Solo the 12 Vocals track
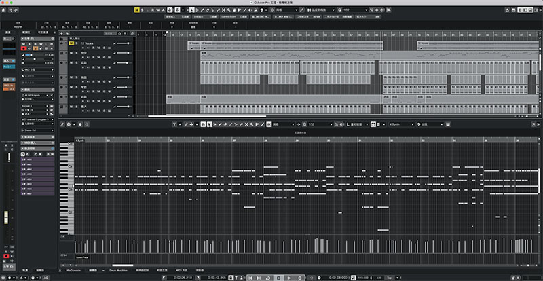 click(77, 43)
